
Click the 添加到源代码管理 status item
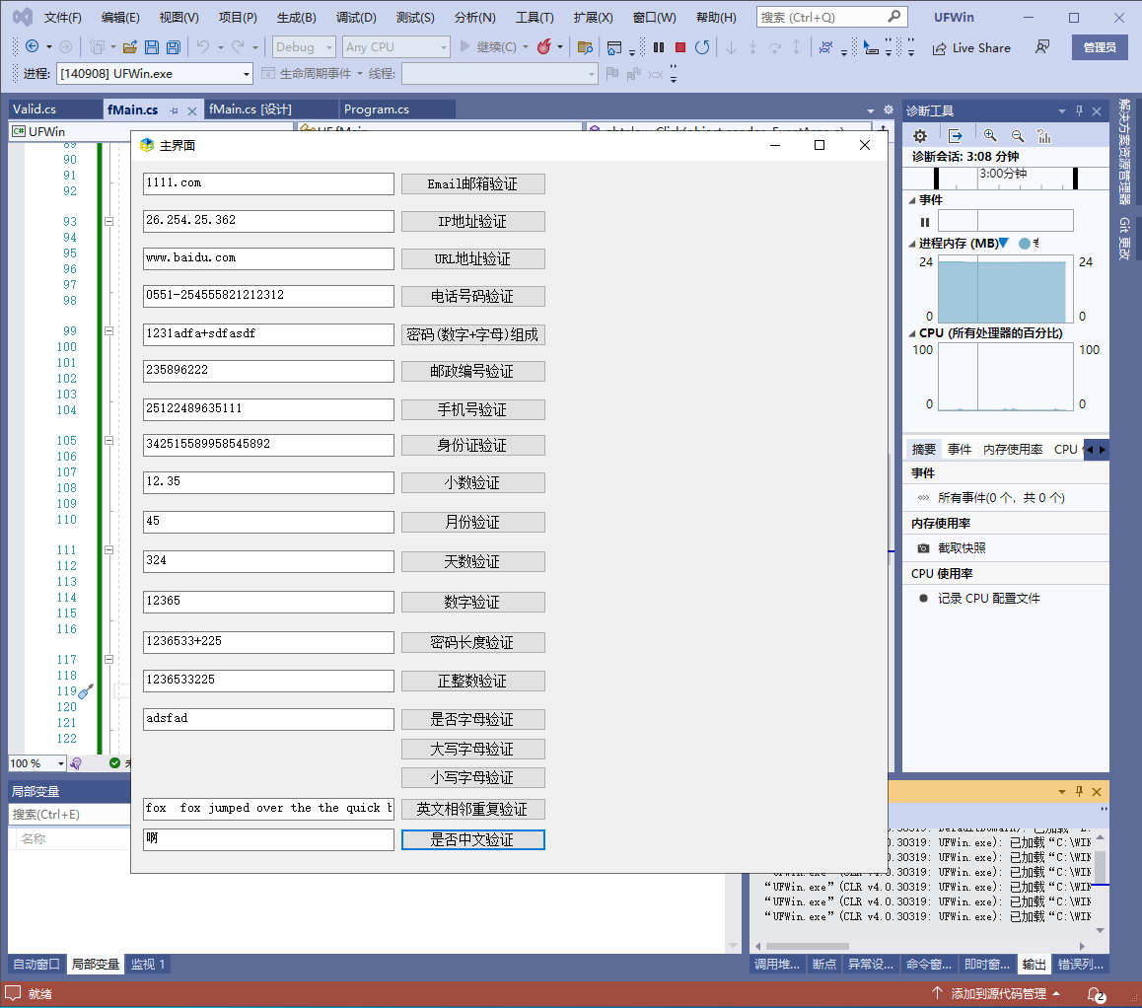[996, 993]
